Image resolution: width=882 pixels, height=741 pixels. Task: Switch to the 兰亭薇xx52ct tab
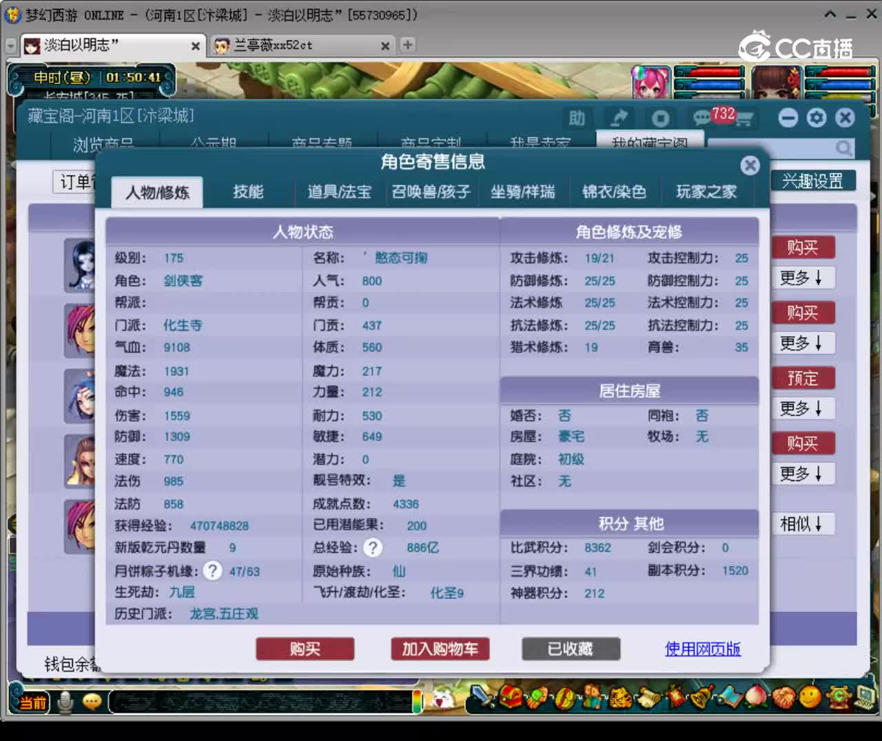(302, 45)
